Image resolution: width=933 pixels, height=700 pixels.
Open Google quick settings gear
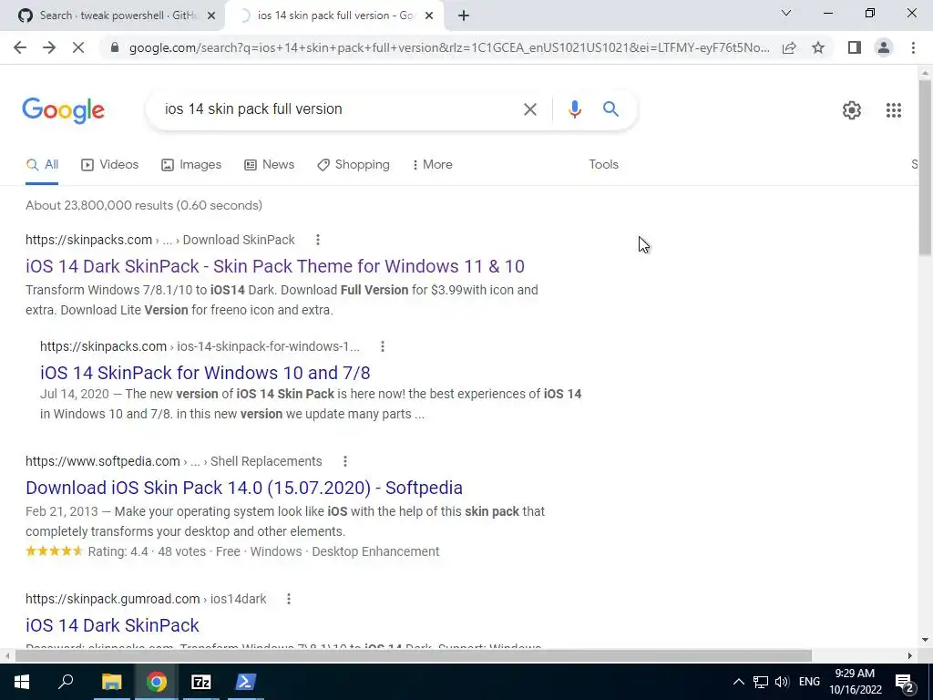tap(852, 110)
